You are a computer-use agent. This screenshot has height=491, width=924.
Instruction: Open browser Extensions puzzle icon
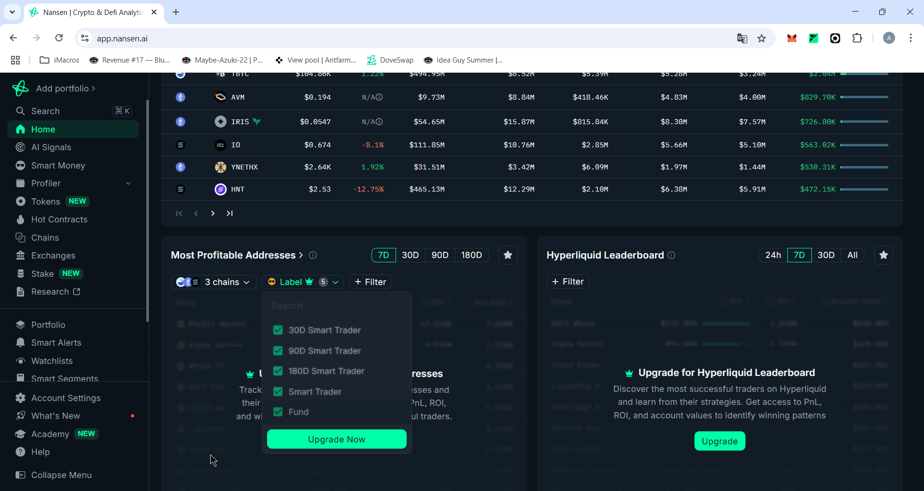pos(857,39)
